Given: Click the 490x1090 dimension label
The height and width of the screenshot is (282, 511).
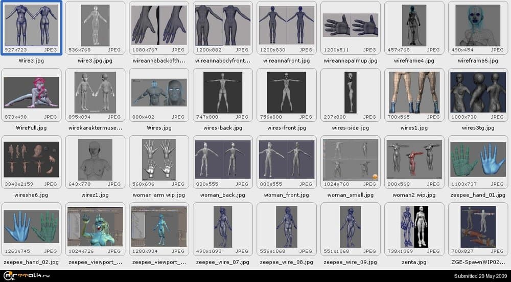Looking at the screenshot, I should pyautogui.click(x=208, y=251).
